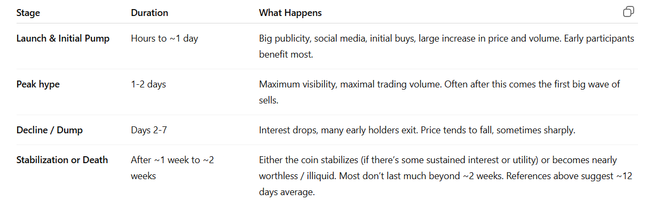This screenshot has height=217, width=662.
Task: Select the Launch & Initial Pump row label
Action: pyautogui.click(x=63, y=39)
